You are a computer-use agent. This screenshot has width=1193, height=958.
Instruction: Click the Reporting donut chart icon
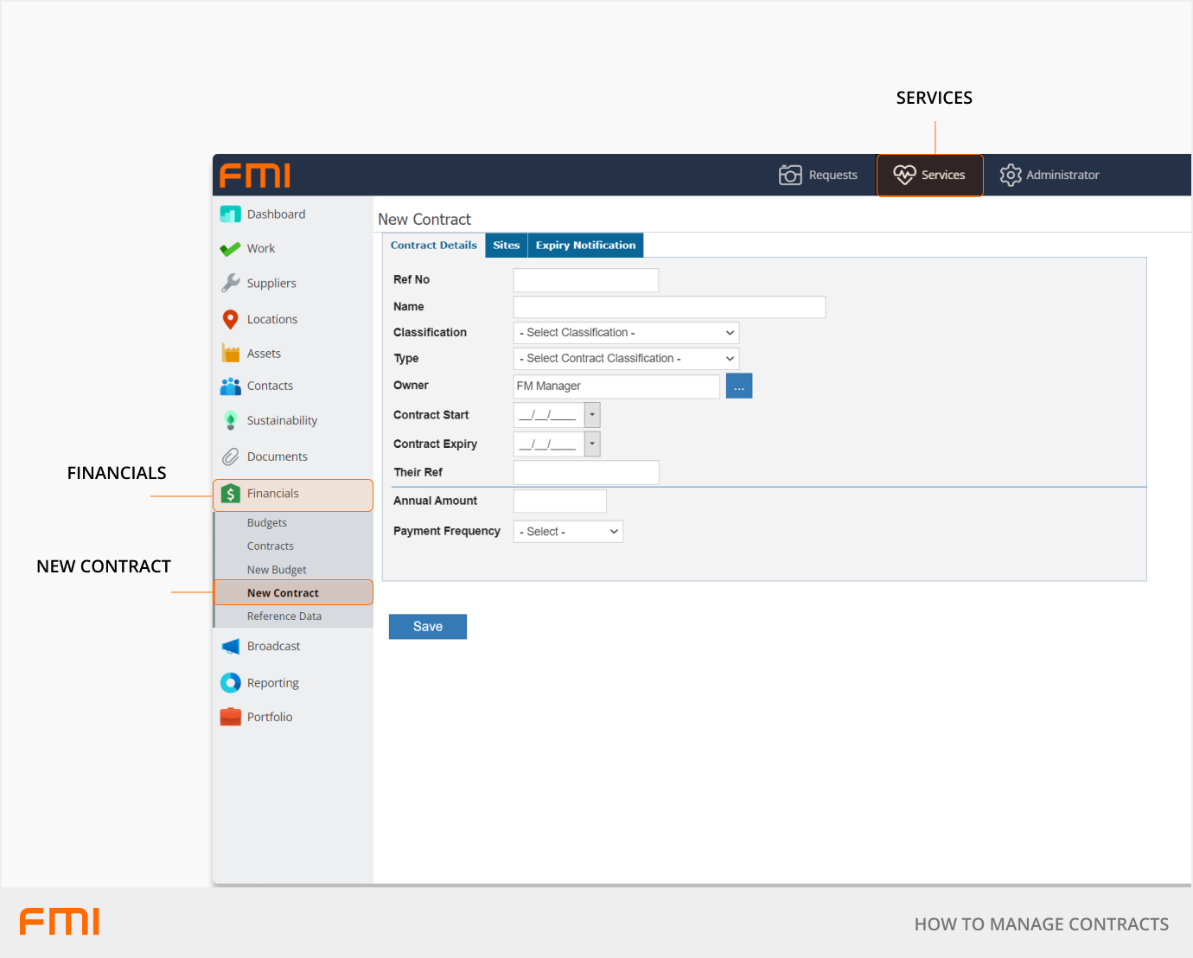[230, 683]
